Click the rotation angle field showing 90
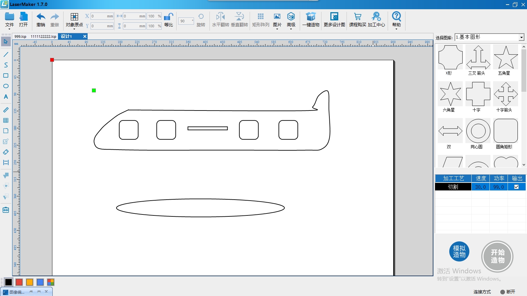The height and width of the screenshot is (296, 527). pos(186,21)
